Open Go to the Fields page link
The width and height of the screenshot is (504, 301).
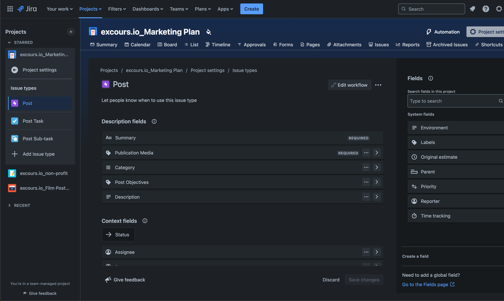pos(428,284)
